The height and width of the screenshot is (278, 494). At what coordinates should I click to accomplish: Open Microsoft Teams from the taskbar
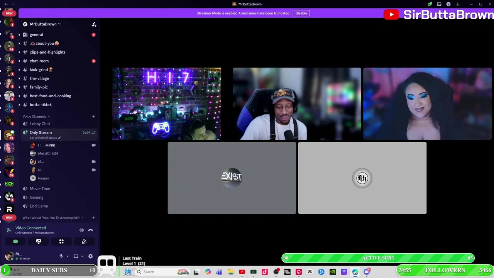coord(219,272)
